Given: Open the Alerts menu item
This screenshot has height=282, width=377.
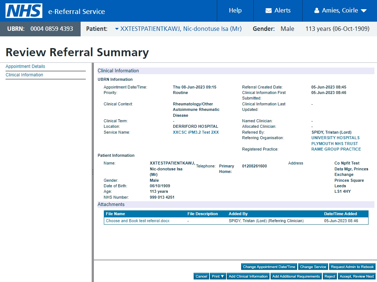Looking at the screenshot, I should coord(278,11).
